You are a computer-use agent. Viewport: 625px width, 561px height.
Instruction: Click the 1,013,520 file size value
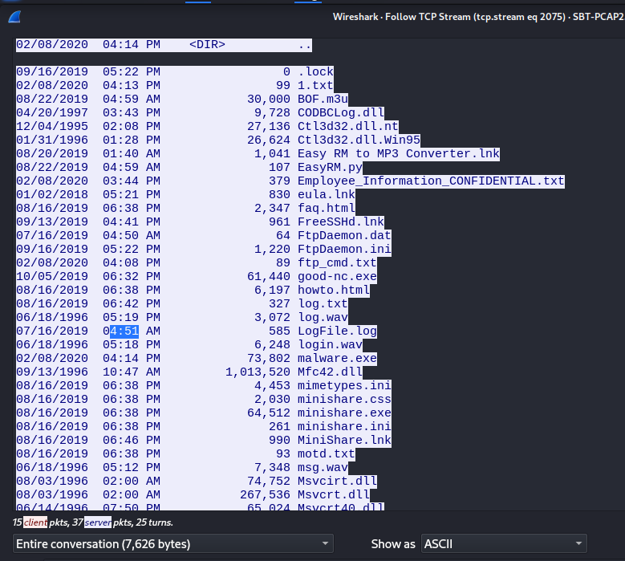tap(258, 372)
